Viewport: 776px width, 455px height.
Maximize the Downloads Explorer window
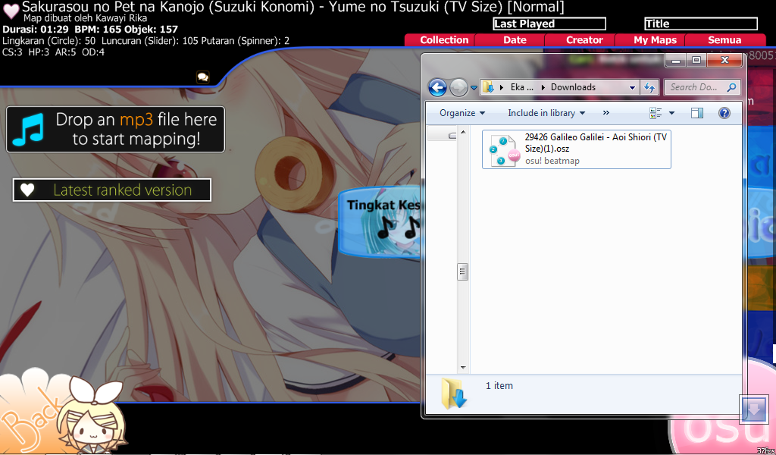[x=696, y=60]
